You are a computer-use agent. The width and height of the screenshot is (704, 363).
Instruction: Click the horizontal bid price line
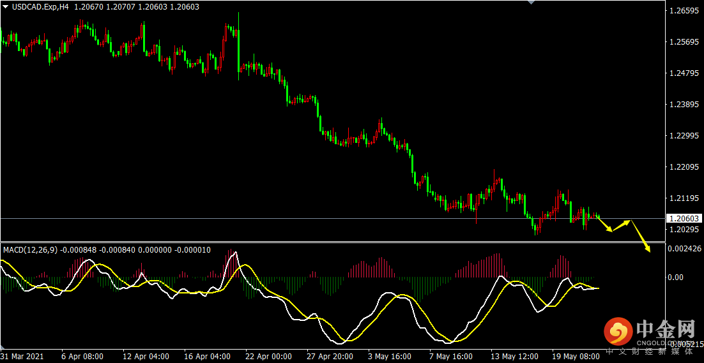tap(332, 219)
